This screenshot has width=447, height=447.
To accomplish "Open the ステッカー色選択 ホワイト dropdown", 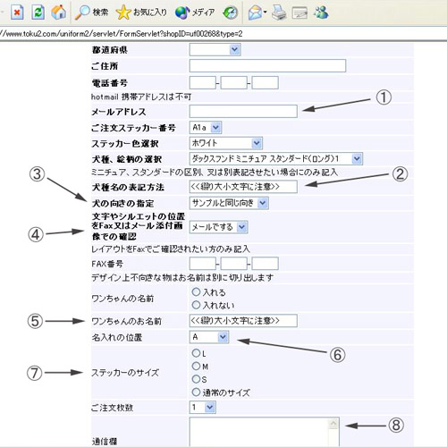I will tap(226, 143).
